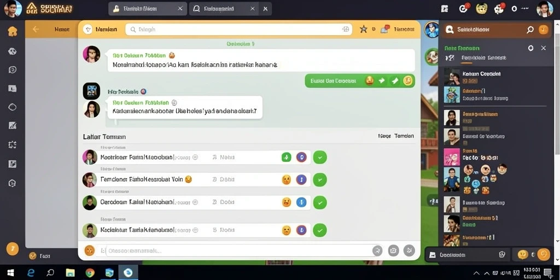
Task: Click the star favorite icon in header
Action: pyautogui.click(x=363, y=30)
